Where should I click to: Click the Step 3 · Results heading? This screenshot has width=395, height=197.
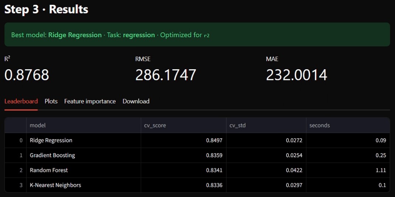click(47, 9)
